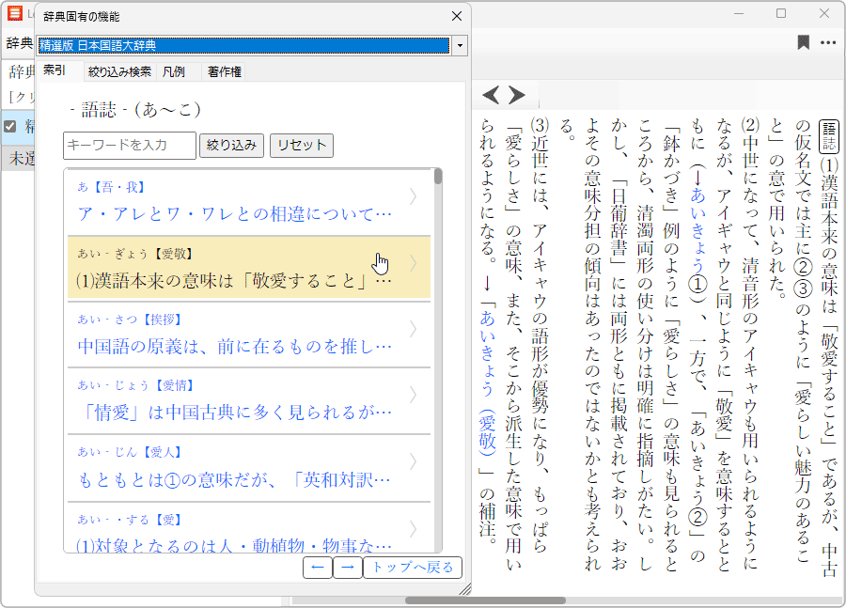The width and height of the screenshot is (846, 608).
Task: Open the three-dot more options menu
Action: click(828, 42)
